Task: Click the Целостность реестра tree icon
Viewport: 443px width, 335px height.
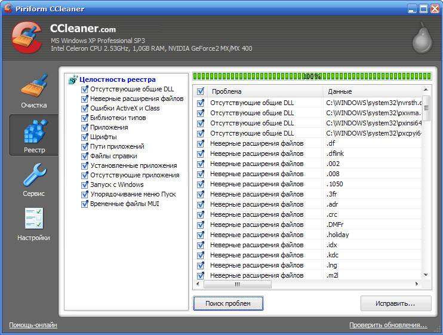Action: click(73, 79)
